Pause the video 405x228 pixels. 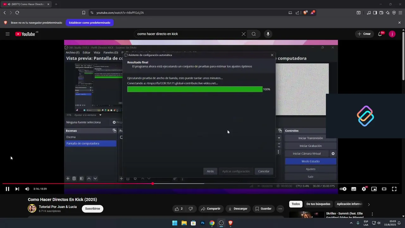(7, 189)
